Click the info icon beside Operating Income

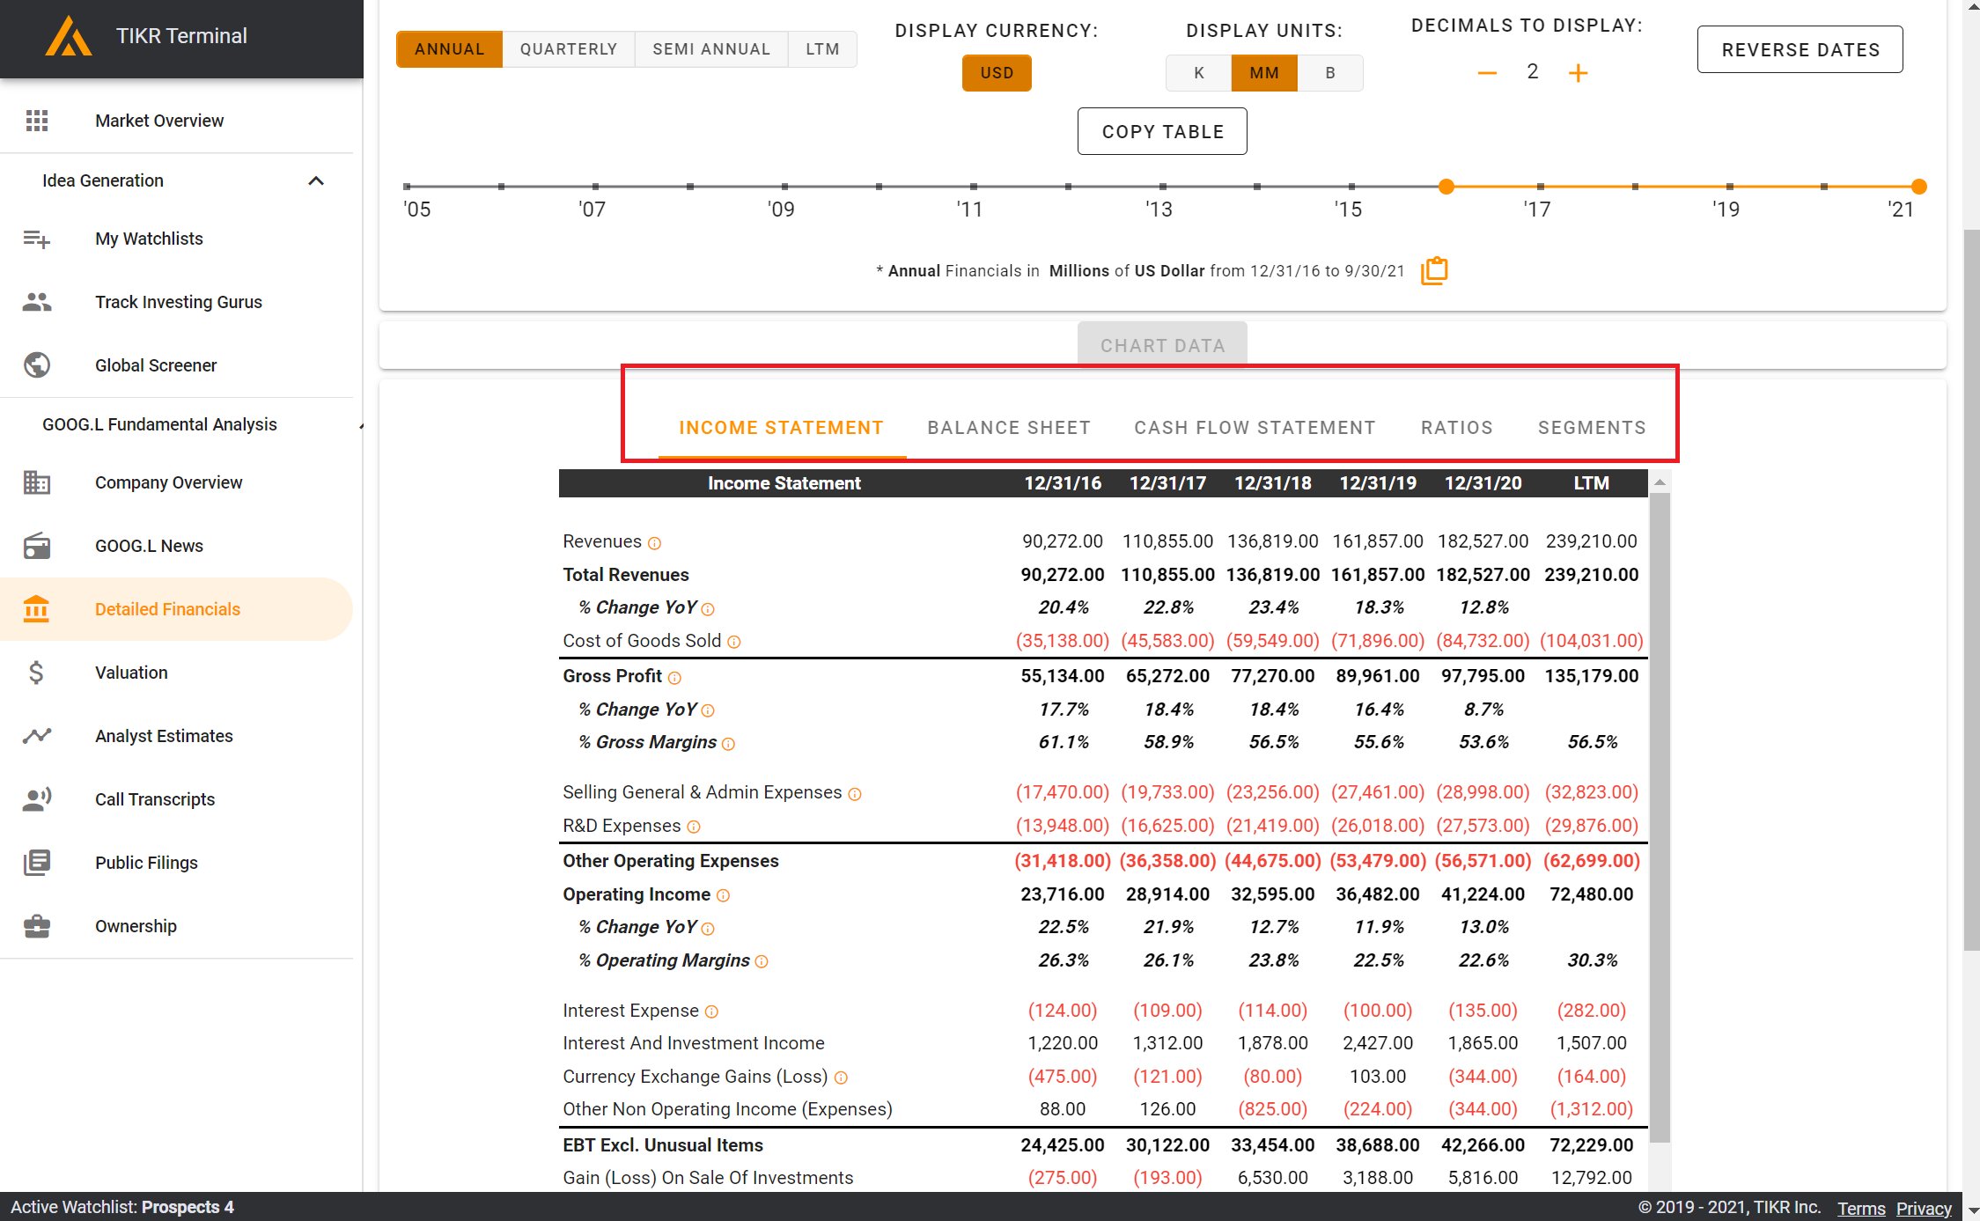[723, 896]
